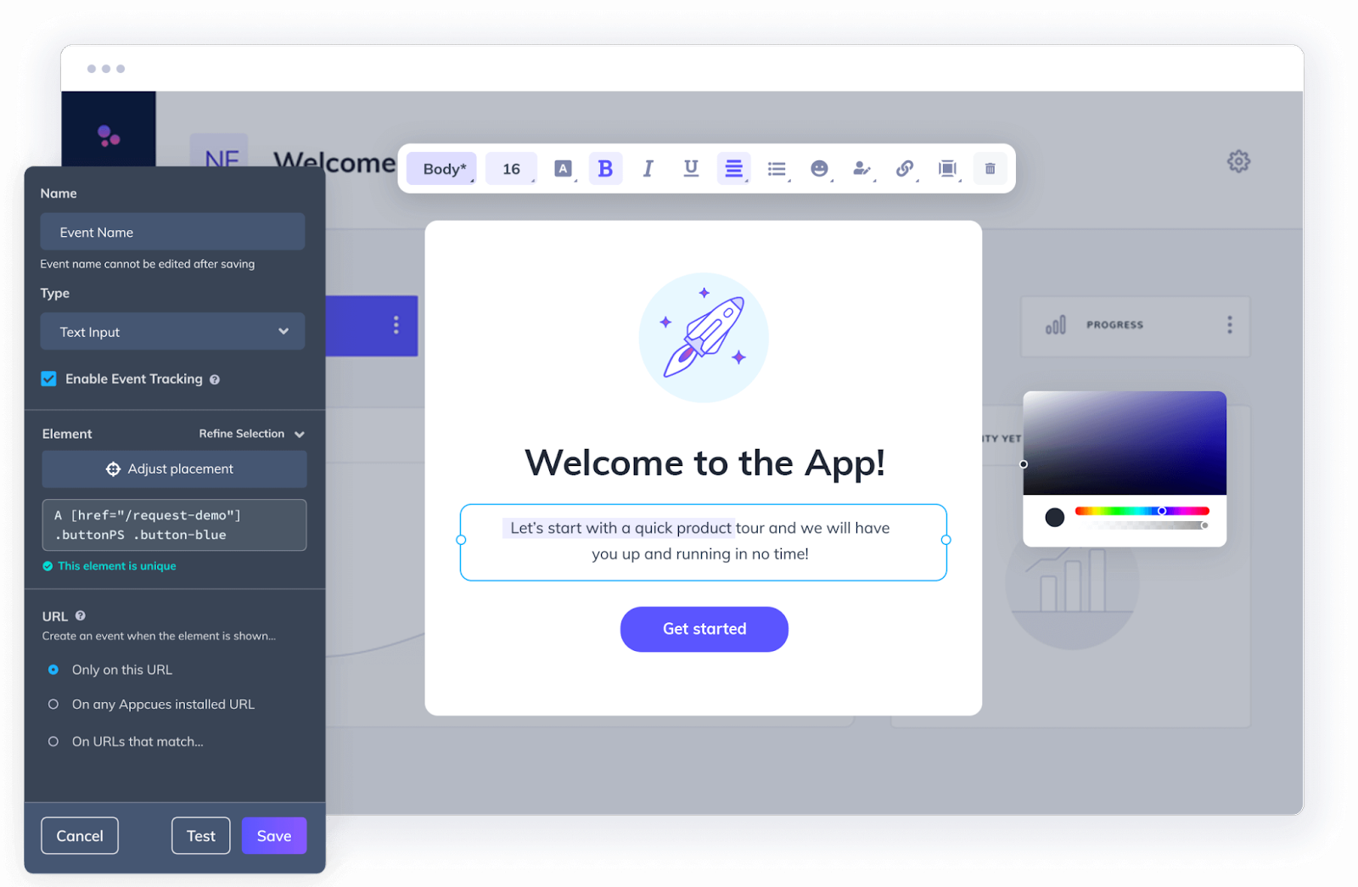
Task: Underline the selected text
Action: point(691,169)
